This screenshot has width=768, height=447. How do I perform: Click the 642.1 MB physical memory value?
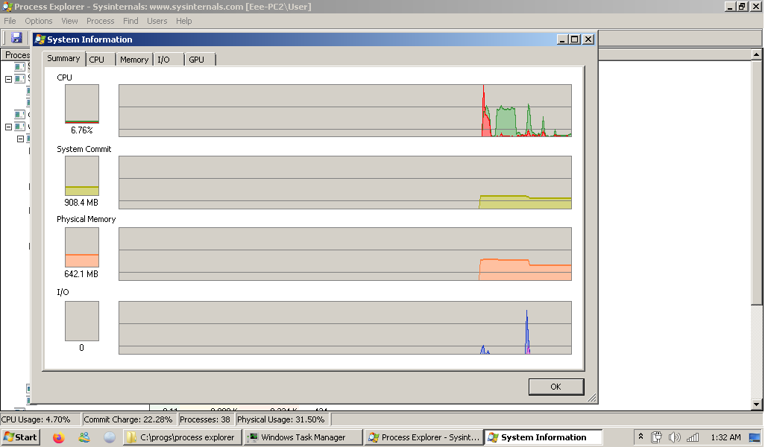coord(81,273)
